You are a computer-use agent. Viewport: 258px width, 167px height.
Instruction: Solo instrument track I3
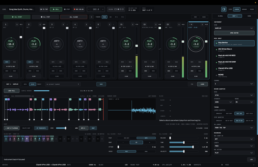click(x=177, y=62)
